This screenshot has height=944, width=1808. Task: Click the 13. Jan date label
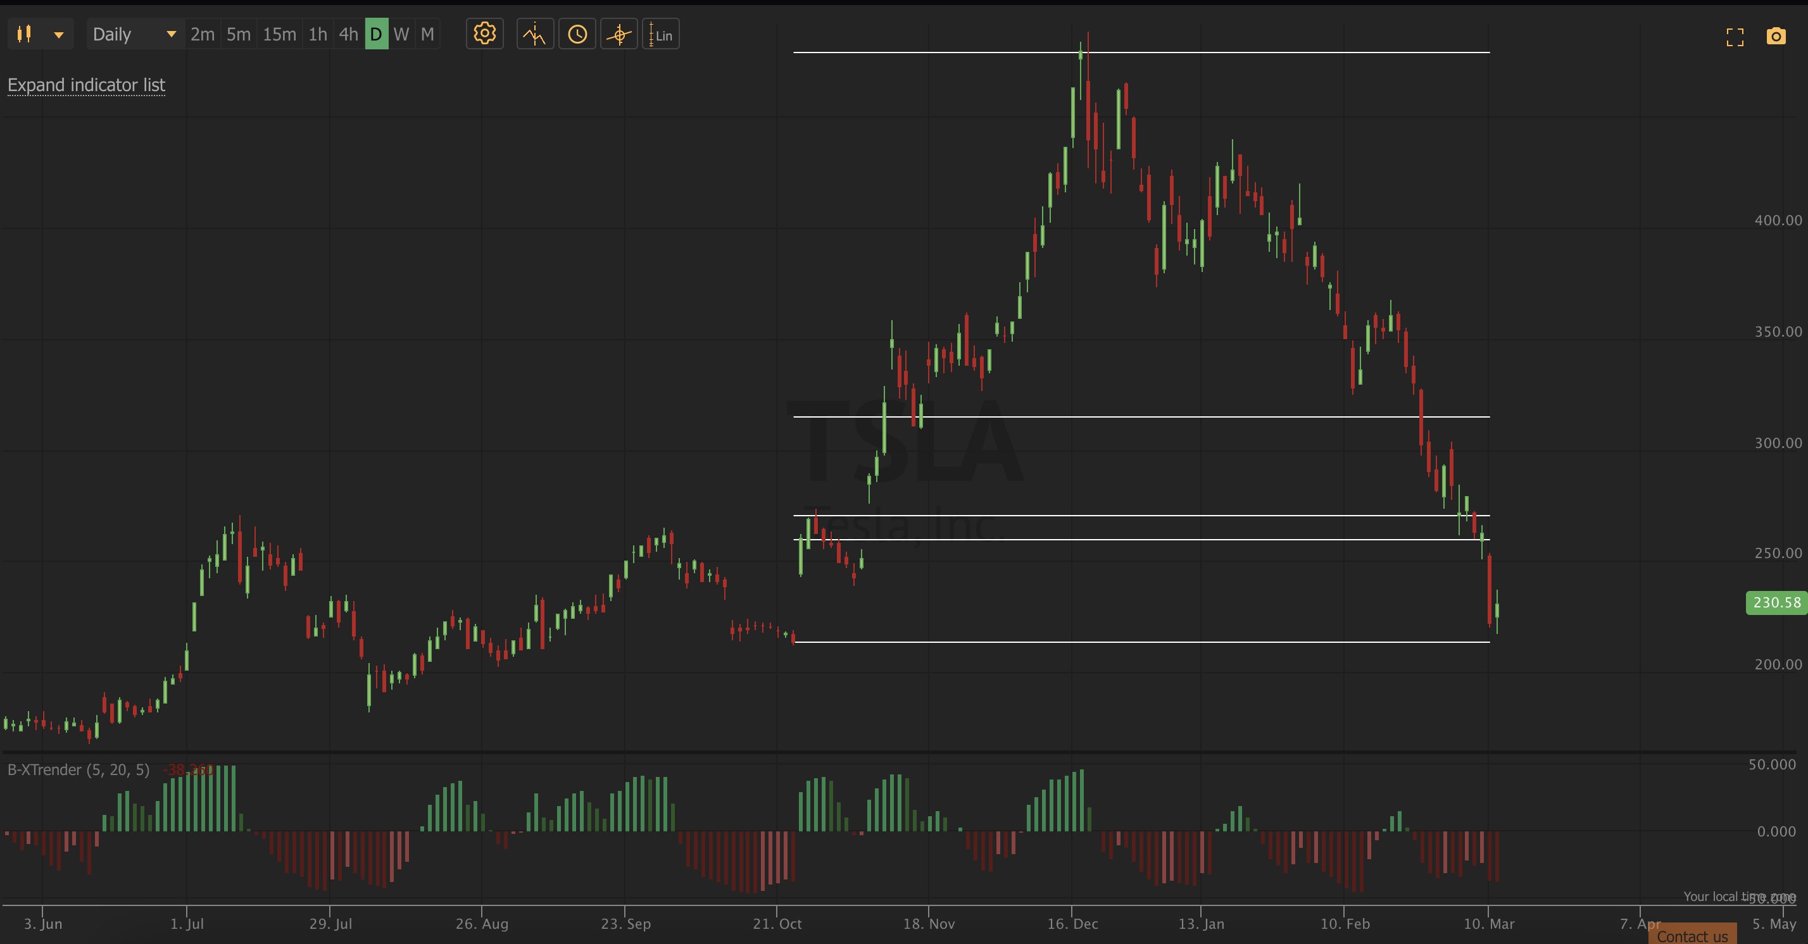1201,924
